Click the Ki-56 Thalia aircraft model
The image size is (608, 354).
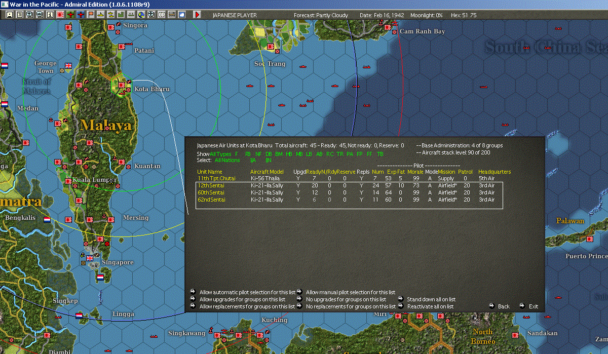click(x=265, y=179)
